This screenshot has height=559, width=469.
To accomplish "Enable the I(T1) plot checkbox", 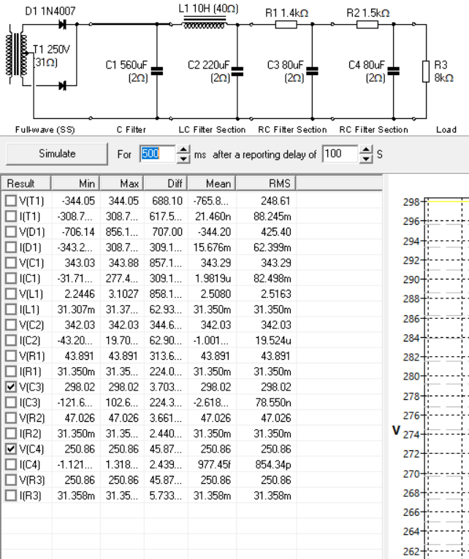I will [11, 217].
